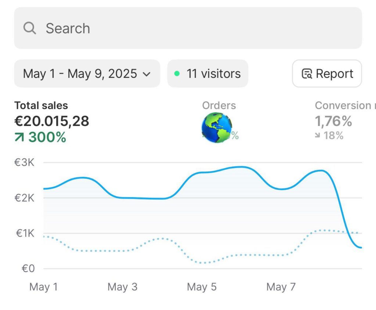Screen dimensions: 376x310
Task: Click the May 5 label on chart axis
Action: [x=202, y=287]
